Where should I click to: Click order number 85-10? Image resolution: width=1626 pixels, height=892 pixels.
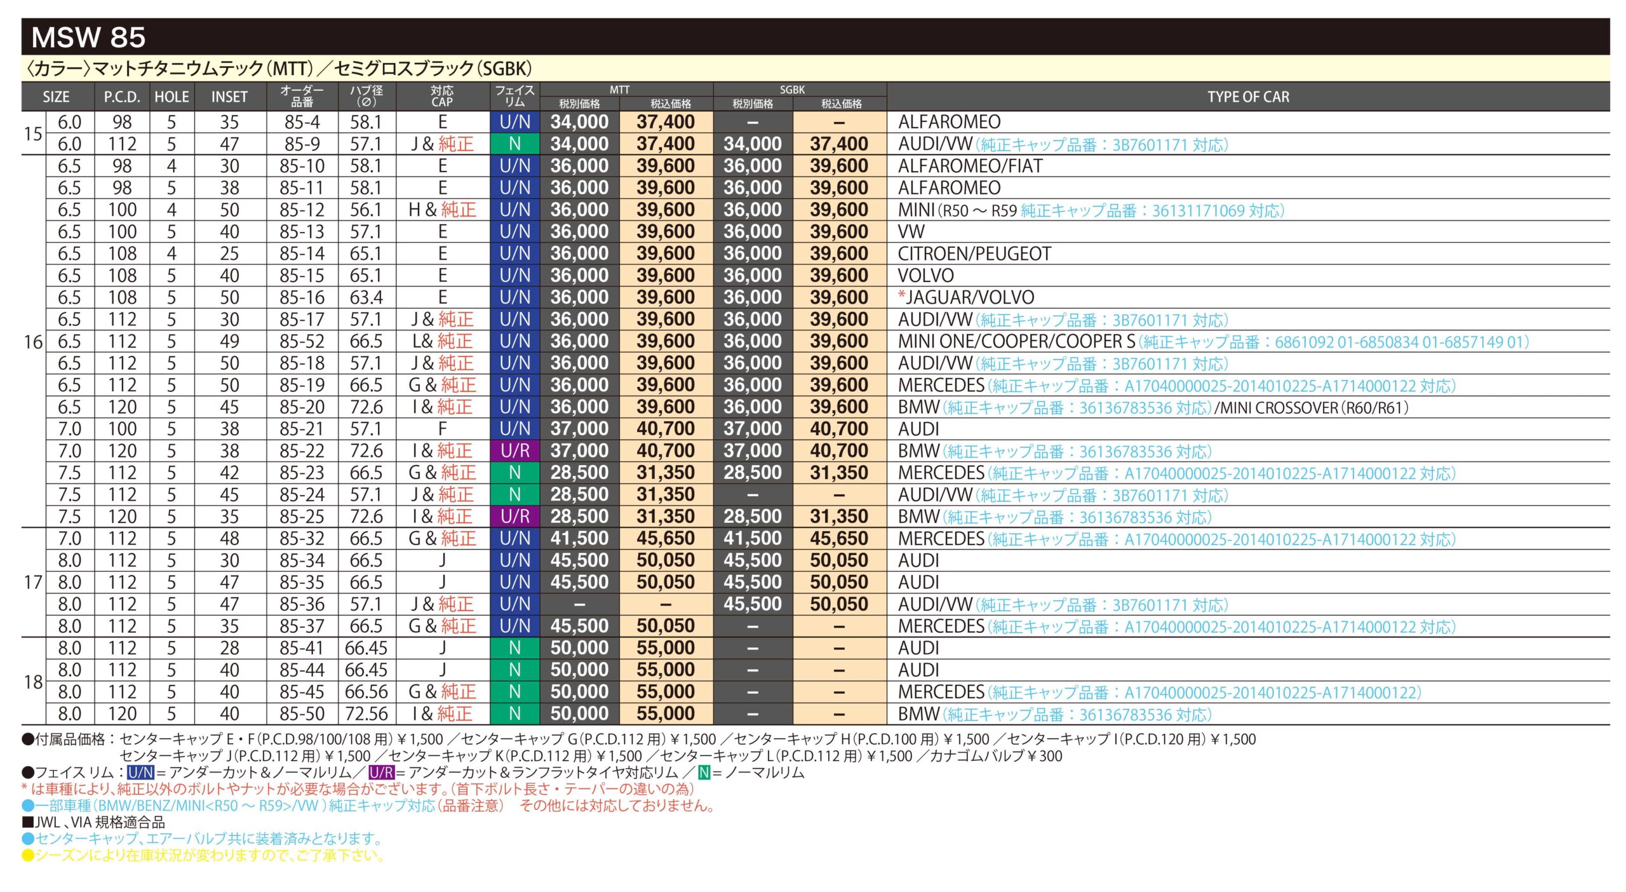click(x=302, y=166)
